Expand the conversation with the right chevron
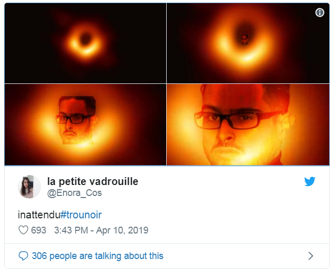 [310, 256]
